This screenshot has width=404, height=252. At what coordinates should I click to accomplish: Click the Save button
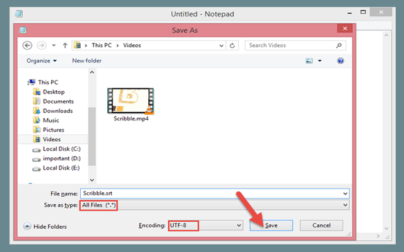click(x=271, y=225)
